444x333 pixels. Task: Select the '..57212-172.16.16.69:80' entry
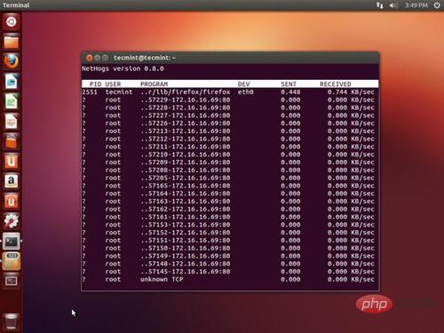[186, 139]
